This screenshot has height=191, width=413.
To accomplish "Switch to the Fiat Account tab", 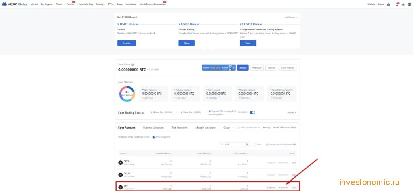I will pos(179,128).
